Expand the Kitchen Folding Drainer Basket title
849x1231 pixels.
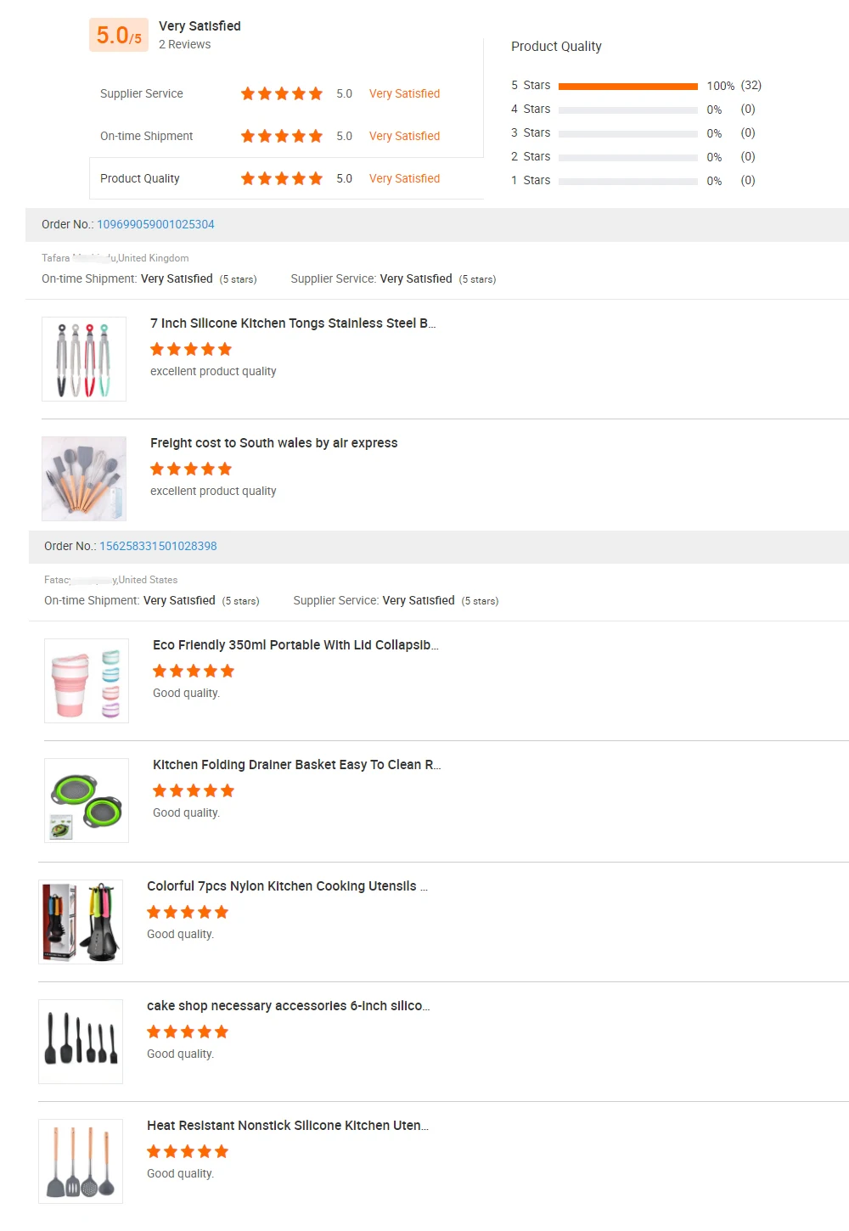click(296, 764)
